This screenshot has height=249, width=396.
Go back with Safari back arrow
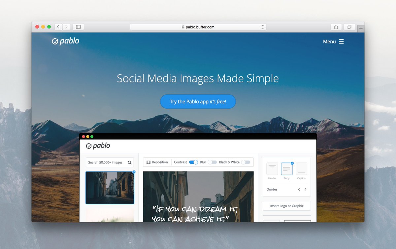coord(58,27)
